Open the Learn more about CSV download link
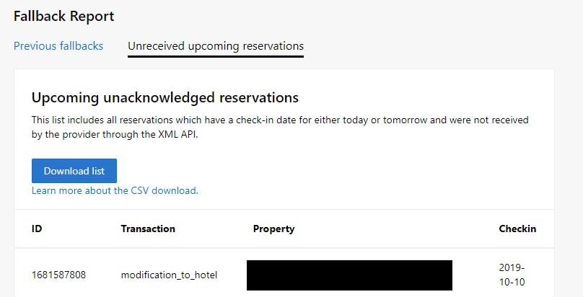The image size is (583, 297). coord(115,190)
